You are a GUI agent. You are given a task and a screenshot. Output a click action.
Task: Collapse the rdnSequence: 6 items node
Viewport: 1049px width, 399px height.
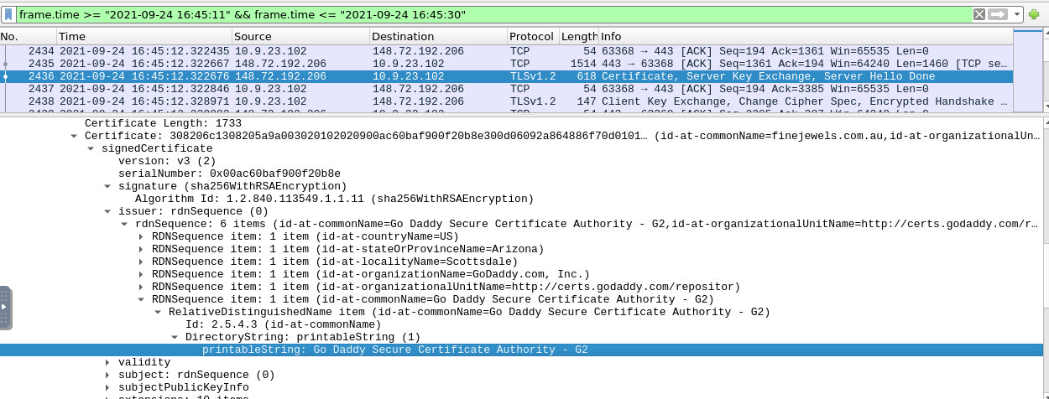[125, 224]
